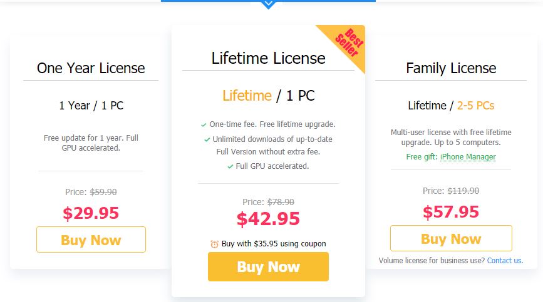Image resolution: width=543 pixels, height=302 pixels.
Task: Select the Lifetime License heading
Action: point(268,58)
